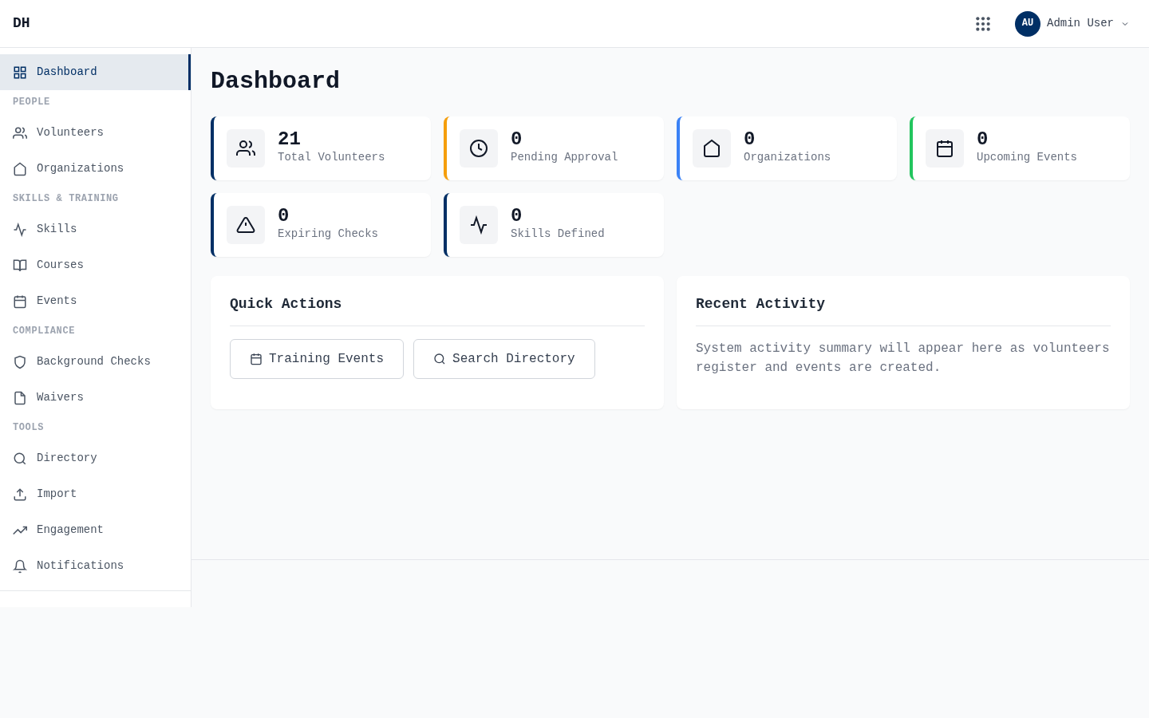
Task: Open Notifications from the sidebar
Action: click(80, 566)
